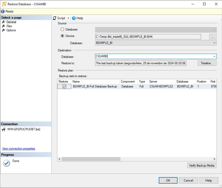Open the Script dropdown arrow
222x188 pixels.
pyautogui.click(x=68, y=18)
